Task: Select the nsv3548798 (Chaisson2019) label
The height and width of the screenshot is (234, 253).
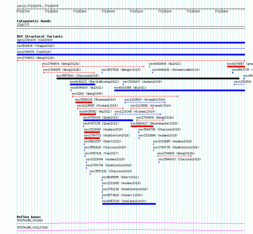Action: 159,129
